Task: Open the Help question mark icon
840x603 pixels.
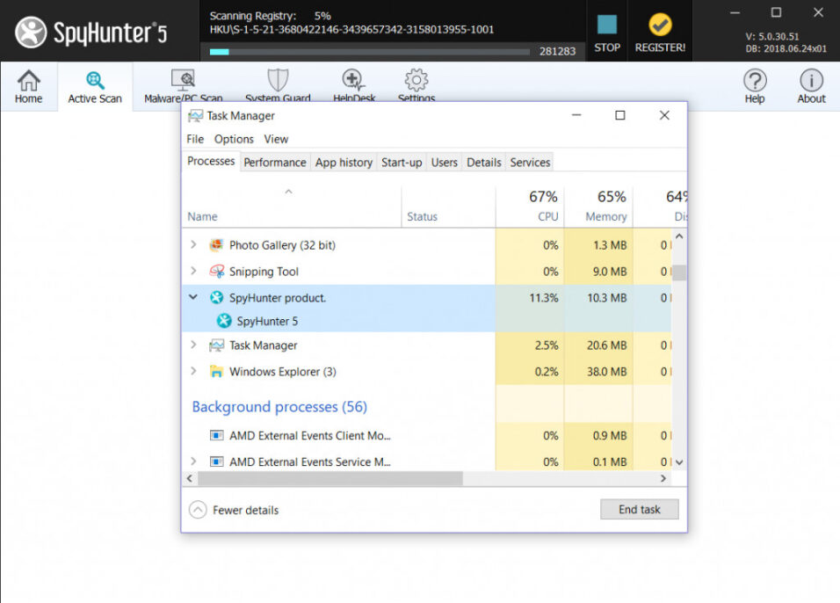Action: click(755, 81)
